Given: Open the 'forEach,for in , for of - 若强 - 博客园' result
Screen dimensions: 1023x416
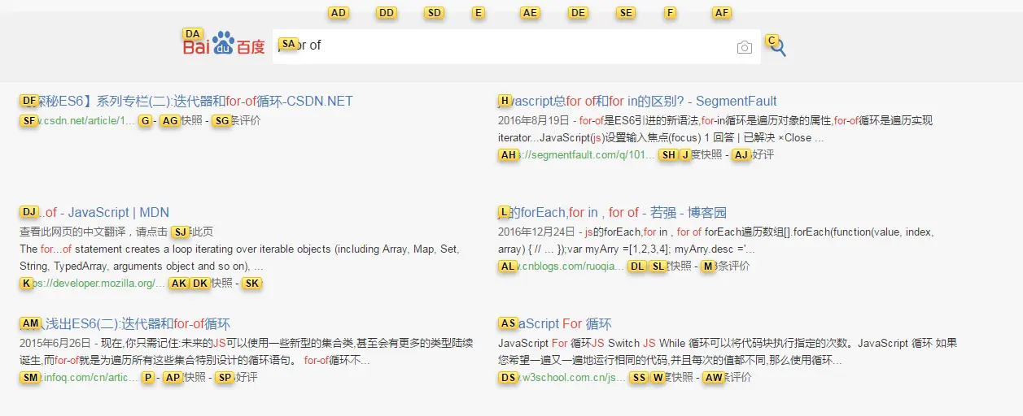Looking at the screenshot, I should (612, 213).
